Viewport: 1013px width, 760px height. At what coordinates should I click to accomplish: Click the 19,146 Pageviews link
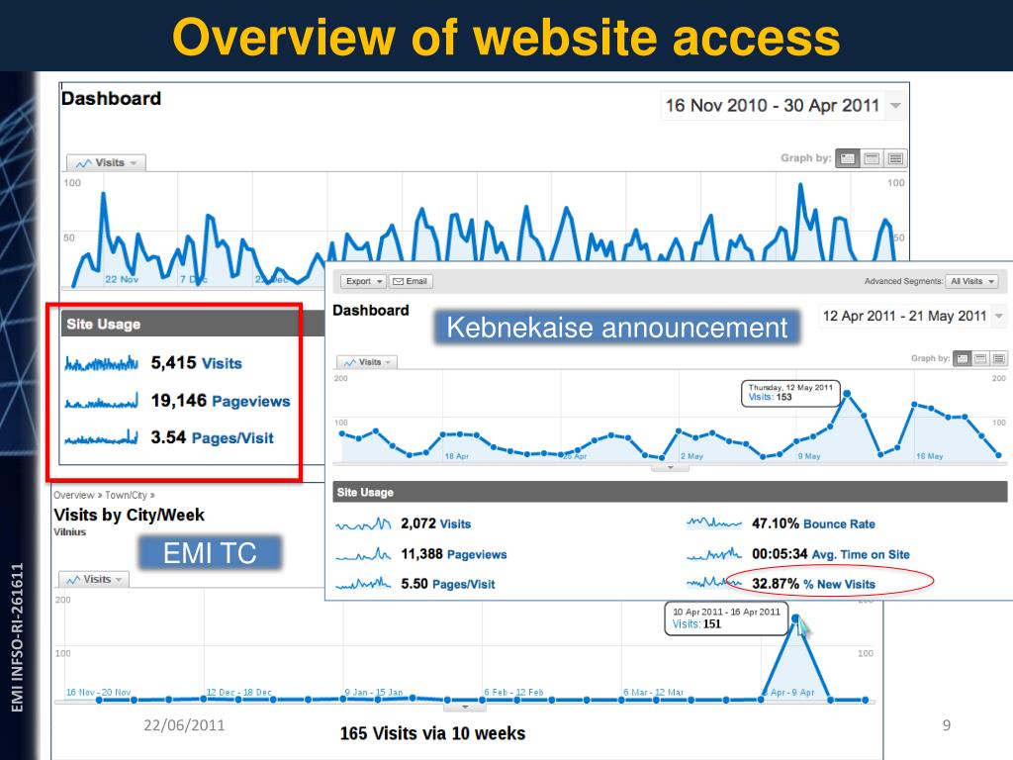[x=221, y=401]
